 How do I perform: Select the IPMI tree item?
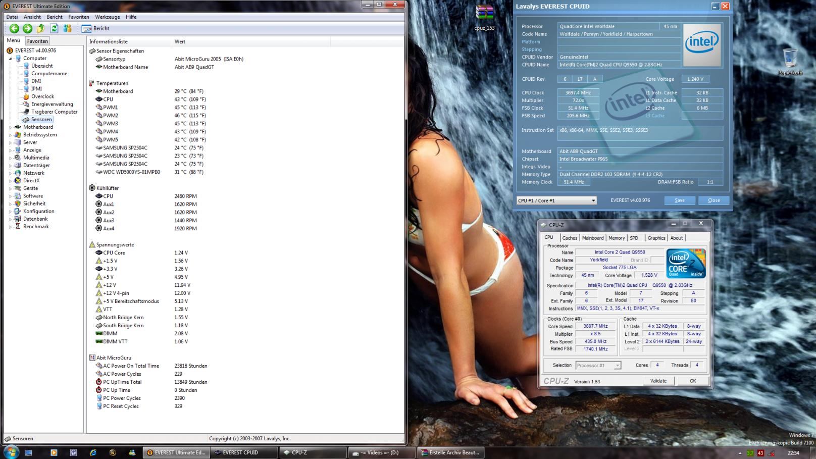click(36, 88)
